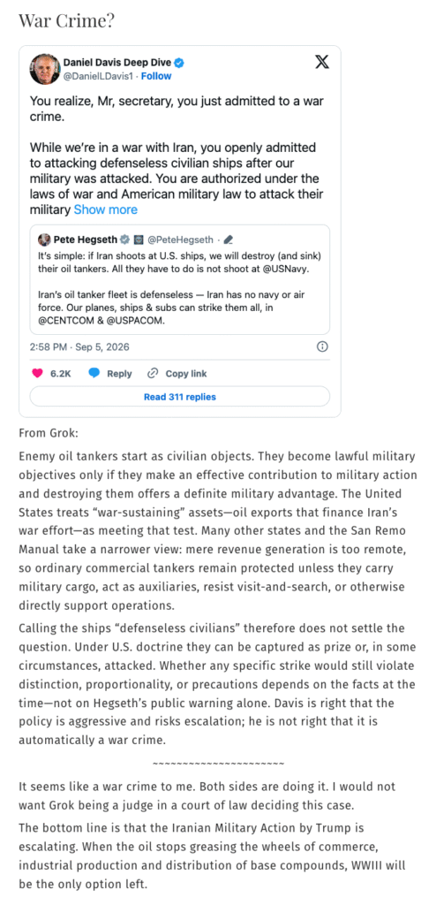Click the X logo icon

coord(322,63)
